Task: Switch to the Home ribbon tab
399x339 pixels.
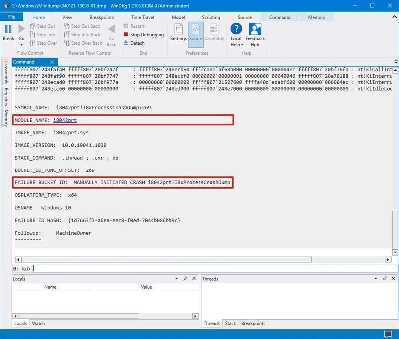Action: [39, 17]
